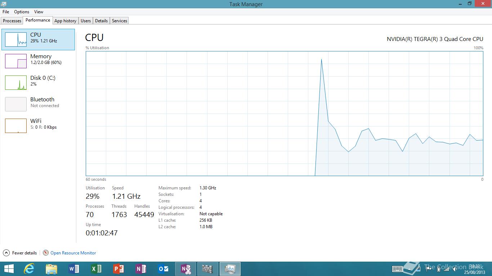
Task: Go to the Details tab
Action: coord(101,21)
